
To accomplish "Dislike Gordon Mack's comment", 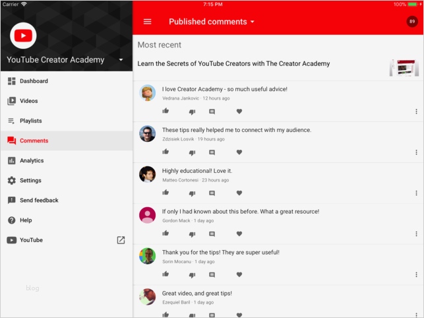I will (x=192, y=234).
